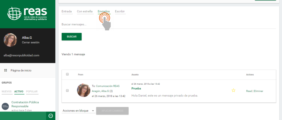The height and width of the screenshot is (120, 282).
Task: Click the REAS logo in sidebar
Action: click(x=28, y=14)
